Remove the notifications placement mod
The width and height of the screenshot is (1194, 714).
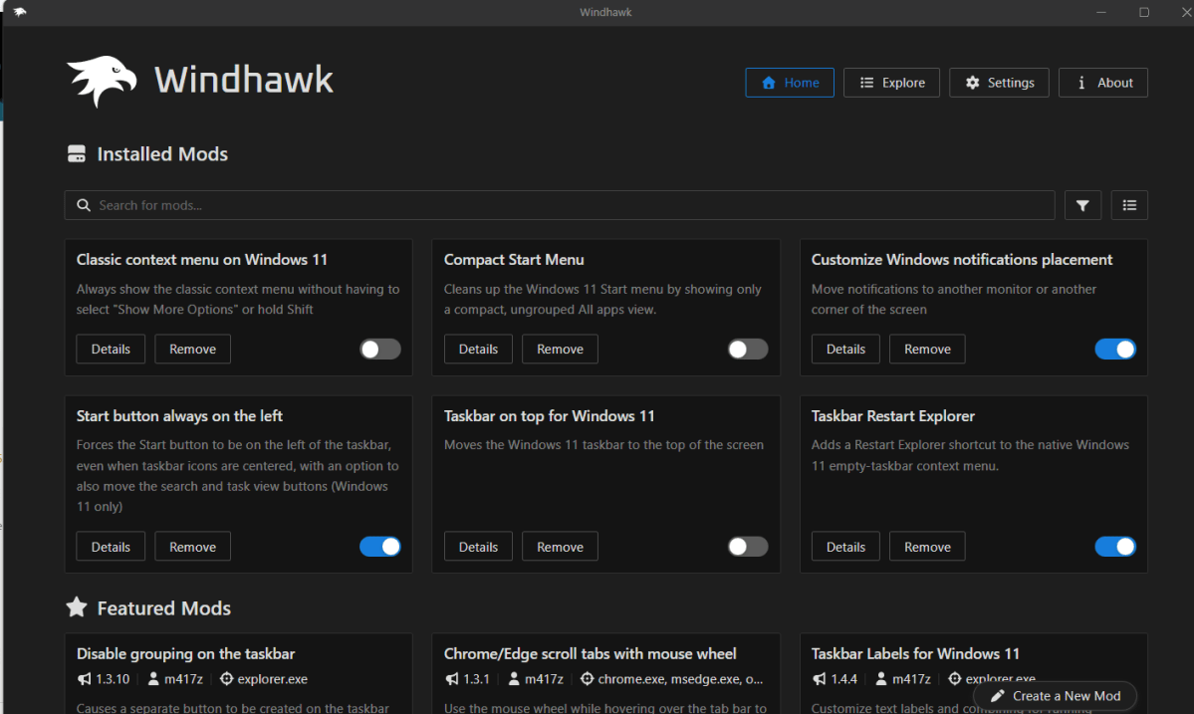pos(927,350)
